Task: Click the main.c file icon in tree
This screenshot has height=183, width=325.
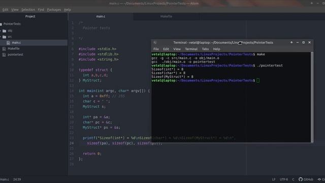Action: tap(8, 43)
